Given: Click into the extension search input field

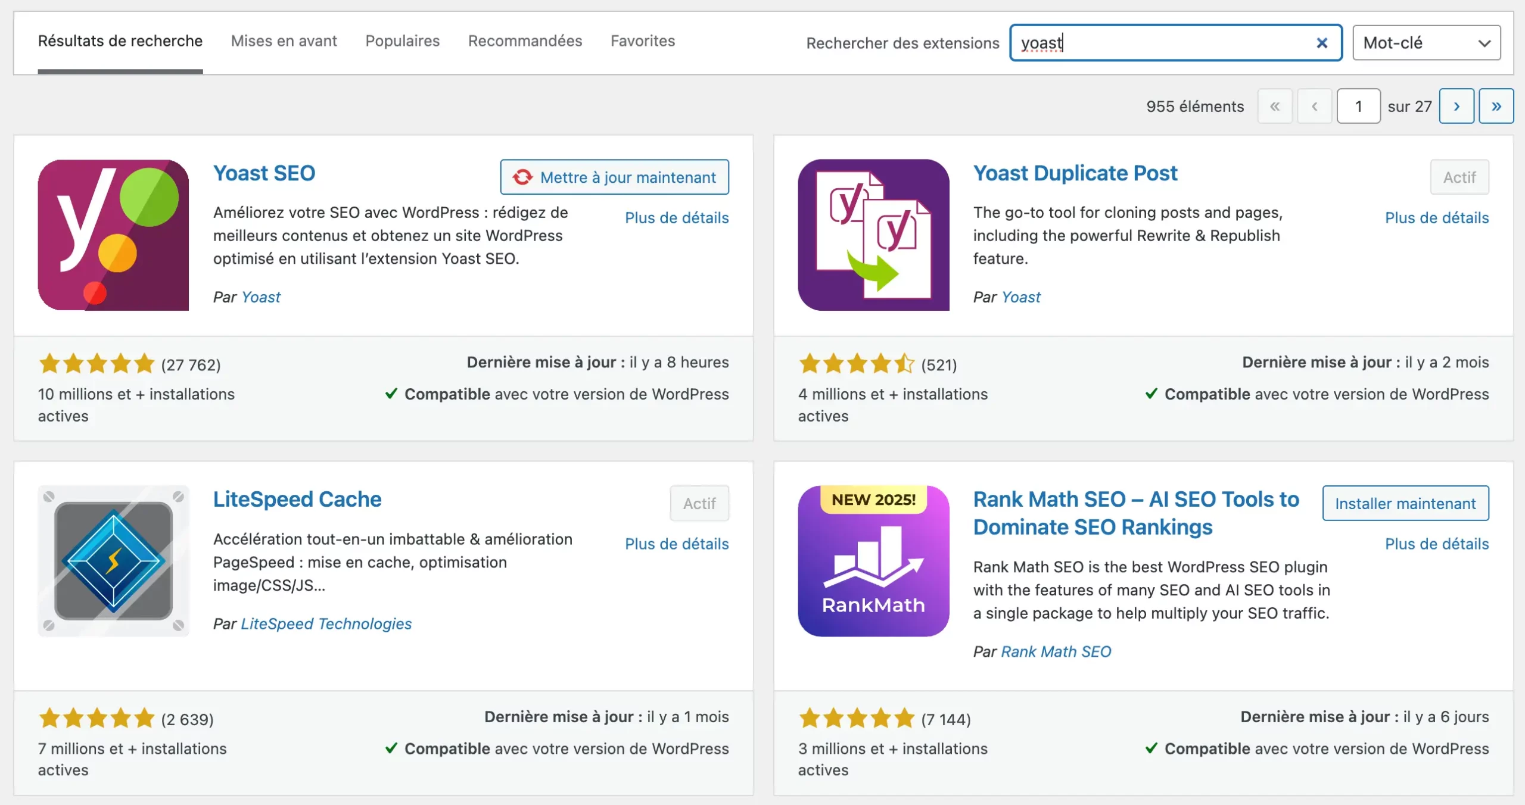Looking at the screenshot, I should [x=1162, y=43].
